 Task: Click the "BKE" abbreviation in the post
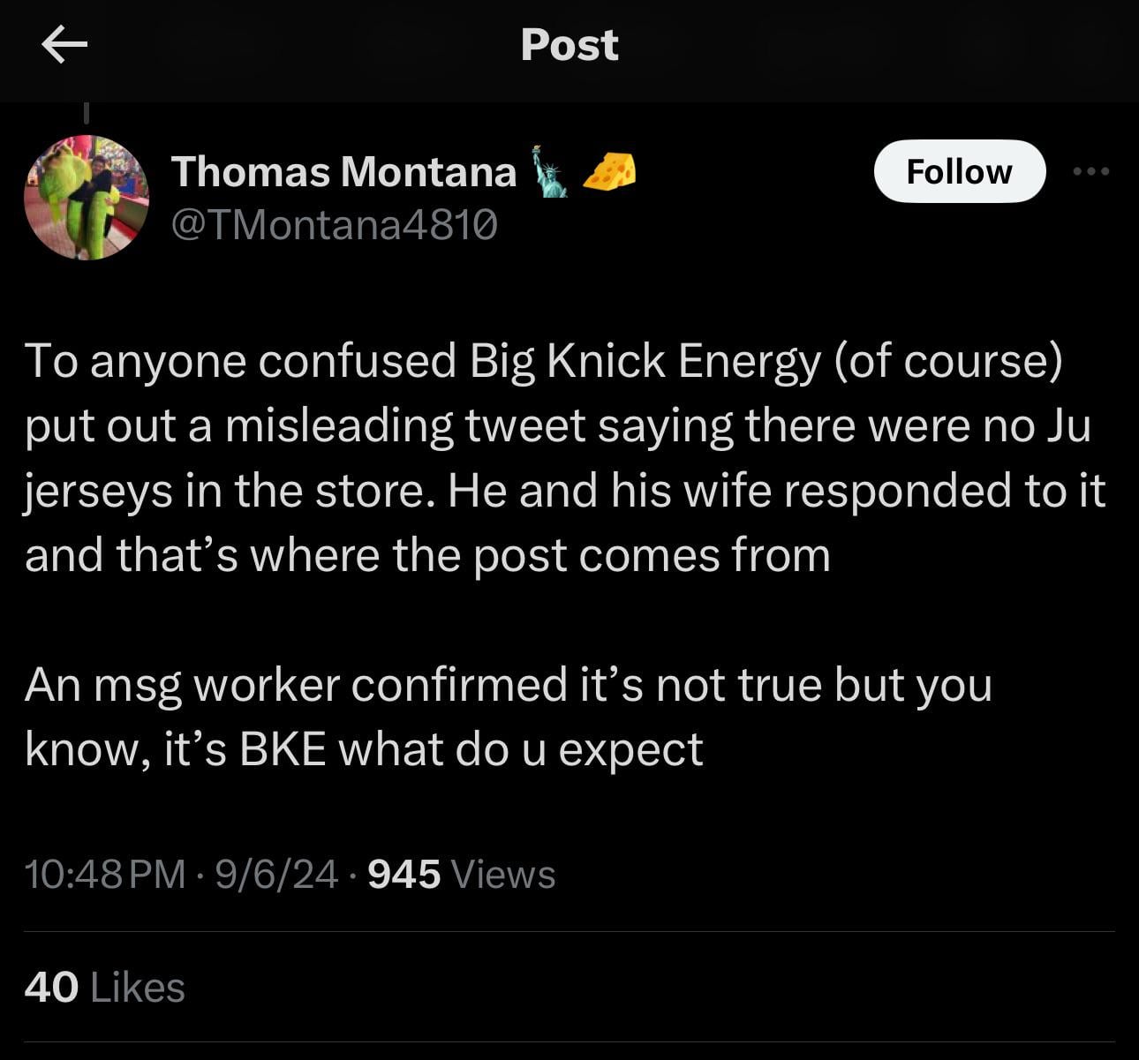[x=283, y=749]
